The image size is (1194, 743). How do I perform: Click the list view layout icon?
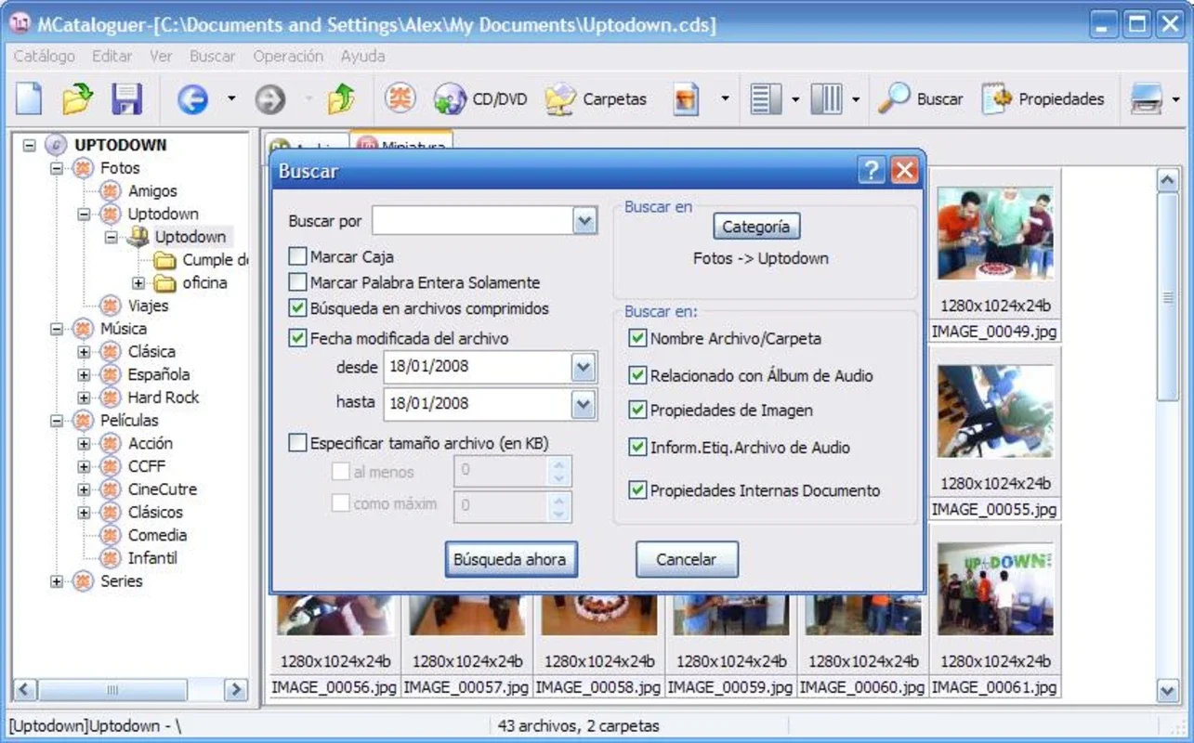(766, 98)
